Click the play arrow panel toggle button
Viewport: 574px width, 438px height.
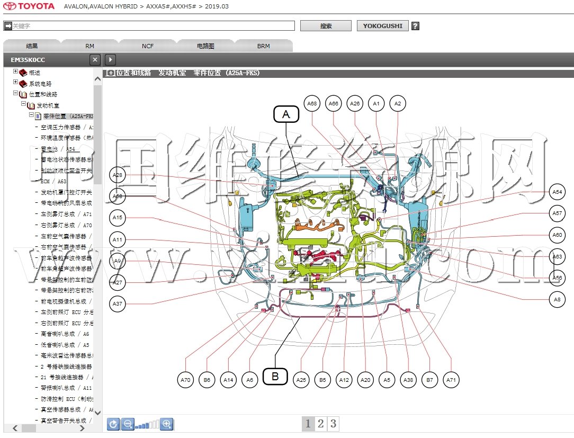[110, 60]
